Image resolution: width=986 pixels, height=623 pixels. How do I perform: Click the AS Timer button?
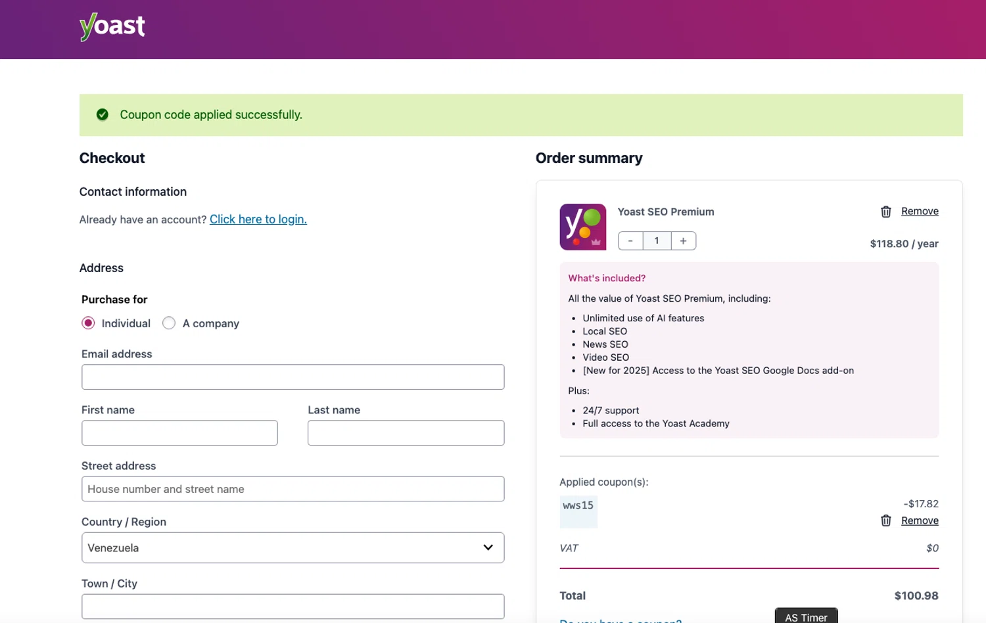click(806, 616)
